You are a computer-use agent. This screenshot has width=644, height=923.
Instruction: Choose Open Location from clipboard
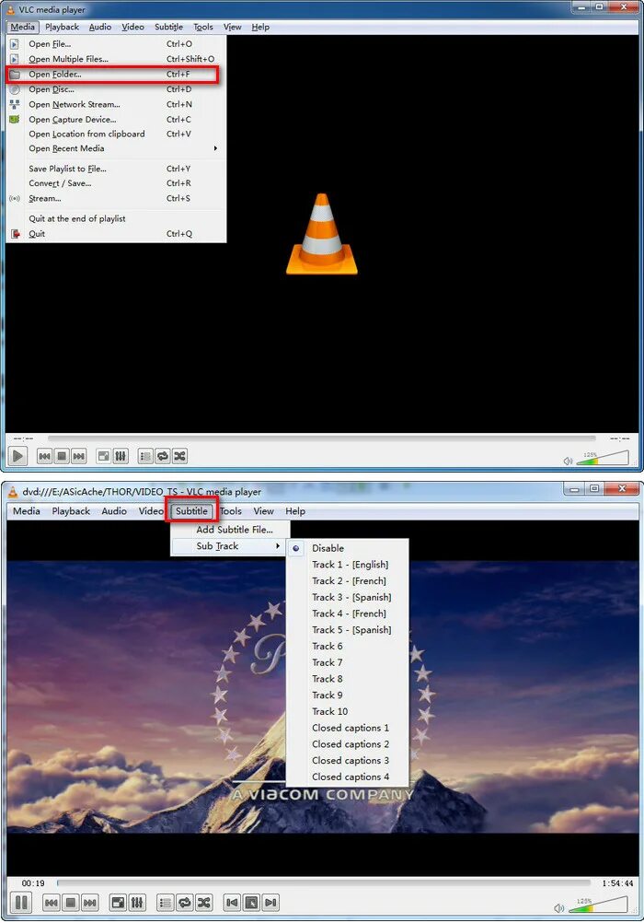coord(116,134)
